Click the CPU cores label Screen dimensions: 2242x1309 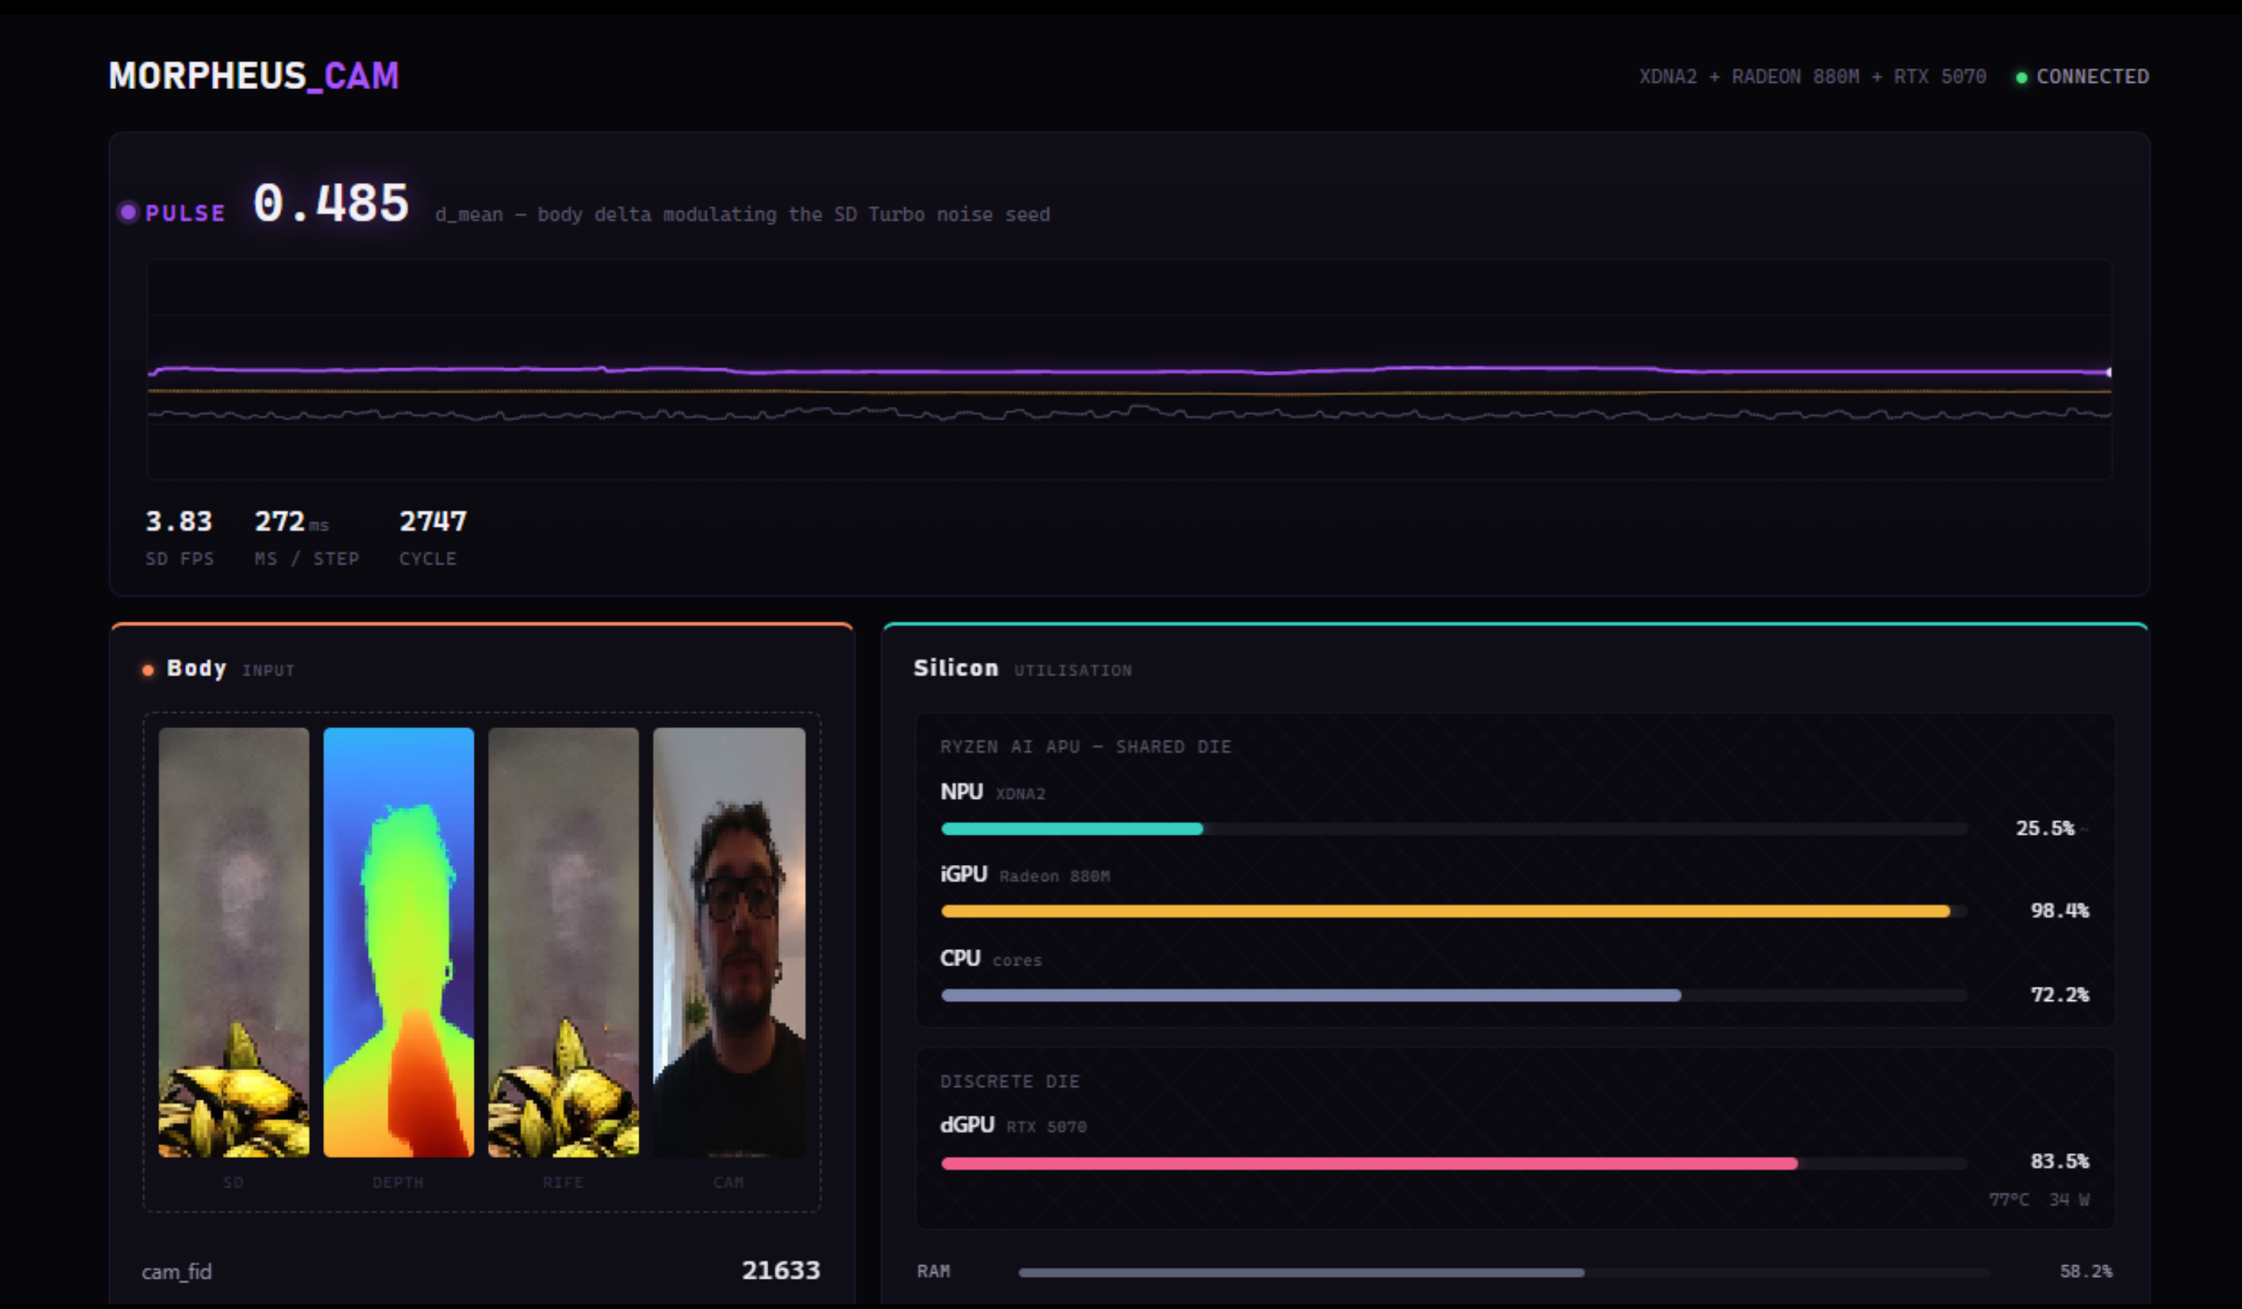point(990,959)
